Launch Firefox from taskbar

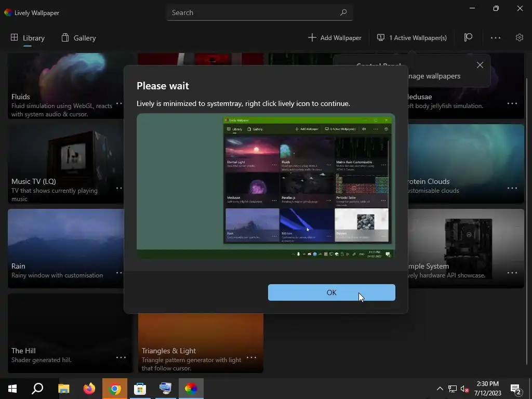click(89, 389)
